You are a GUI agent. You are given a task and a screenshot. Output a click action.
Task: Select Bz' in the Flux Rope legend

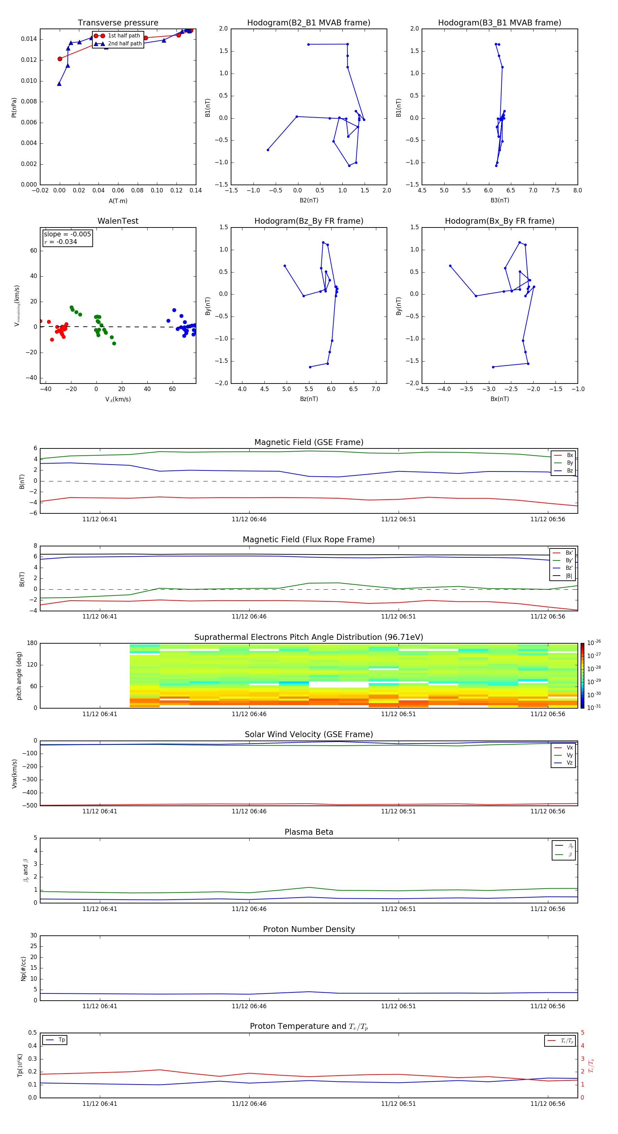(563, 568)
